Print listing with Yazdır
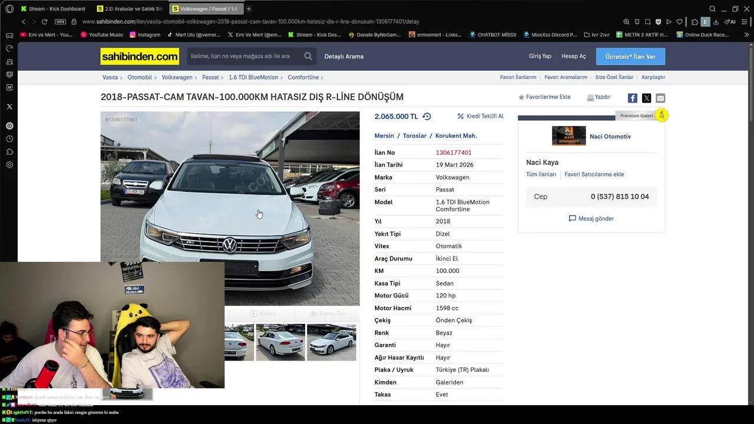Screen dimensions: 754x424 pyautogui.click(x=598, y=97)
